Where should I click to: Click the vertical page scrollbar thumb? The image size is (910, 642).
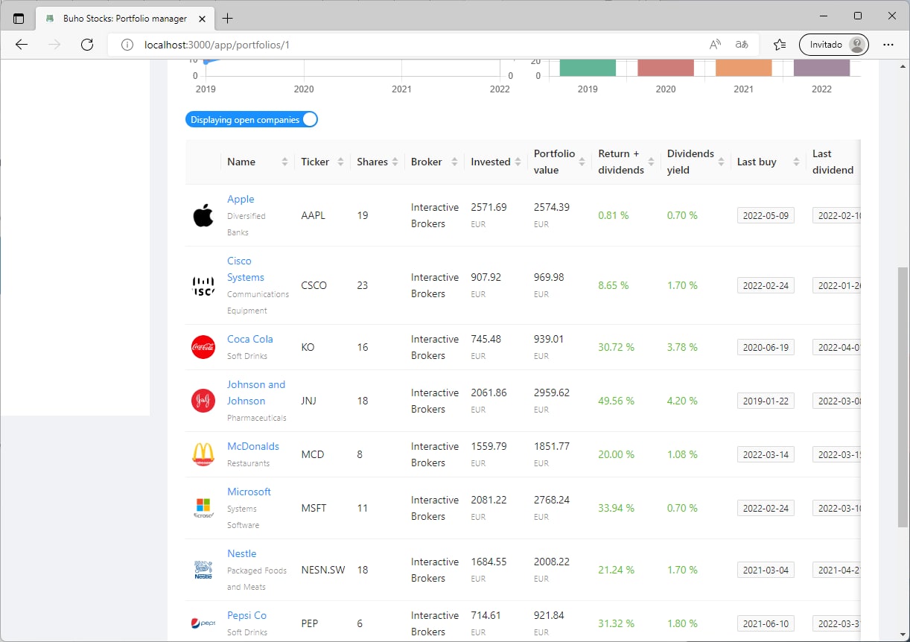[x=903, y=396]
